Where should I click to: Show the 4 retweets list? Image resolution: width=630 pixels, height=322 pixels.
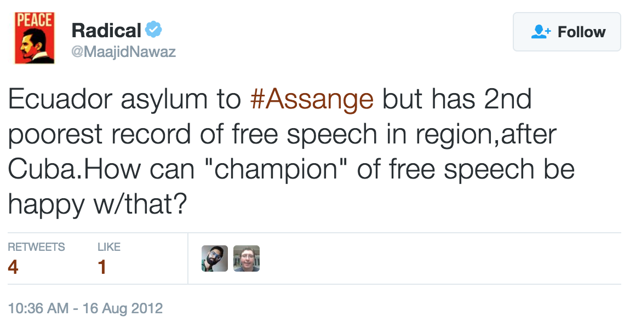click(13, 267)
